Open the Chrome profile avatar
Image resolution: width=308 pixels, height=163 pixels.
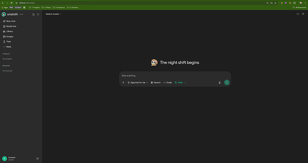pyautogui.click(x=301, y=3)
